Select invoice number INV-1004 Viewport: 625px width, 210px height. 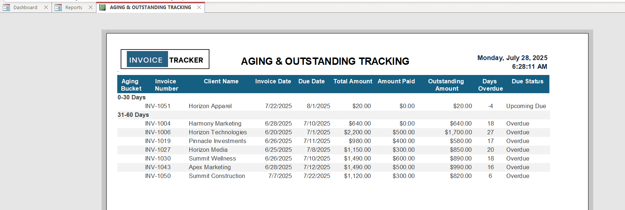[157, 123]
